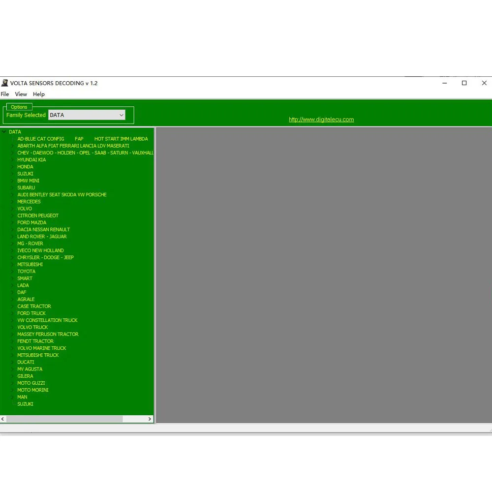Screen dimensions: 492x492
Task: Expand the MERCEDES node arrow
Action: click(x=13, y=201)
